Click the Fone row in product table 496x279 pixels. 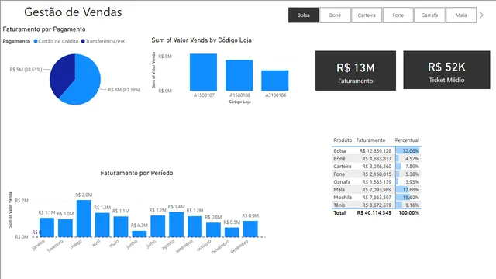coord(377,174)
